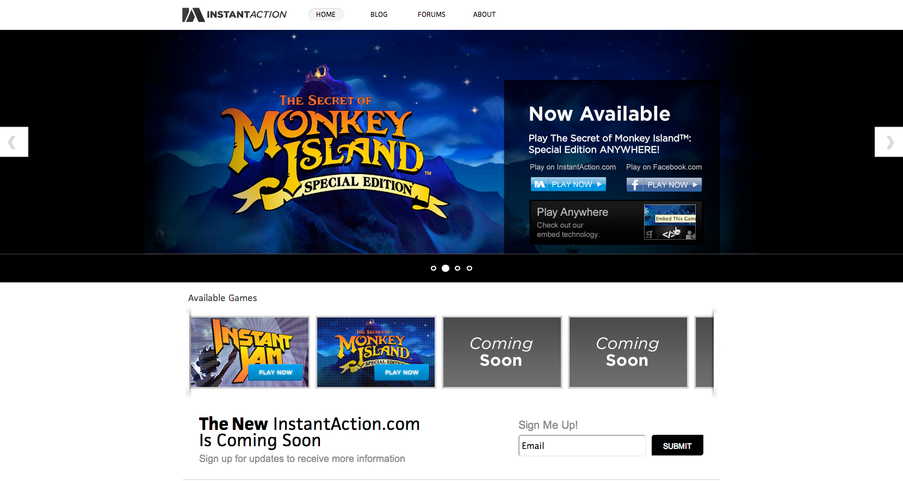Open the Play Anywhere embed technology panel
Screen dimensions: 903x481
(x=616, y=222)
